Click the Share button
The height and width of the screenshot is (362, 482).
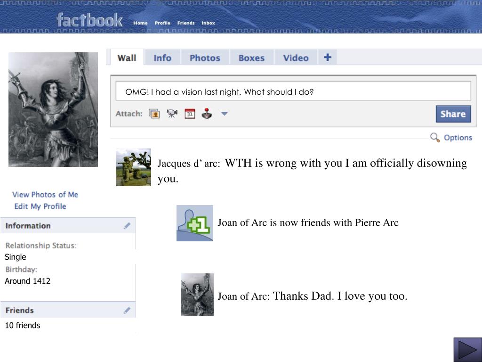(x=453, y=114)
